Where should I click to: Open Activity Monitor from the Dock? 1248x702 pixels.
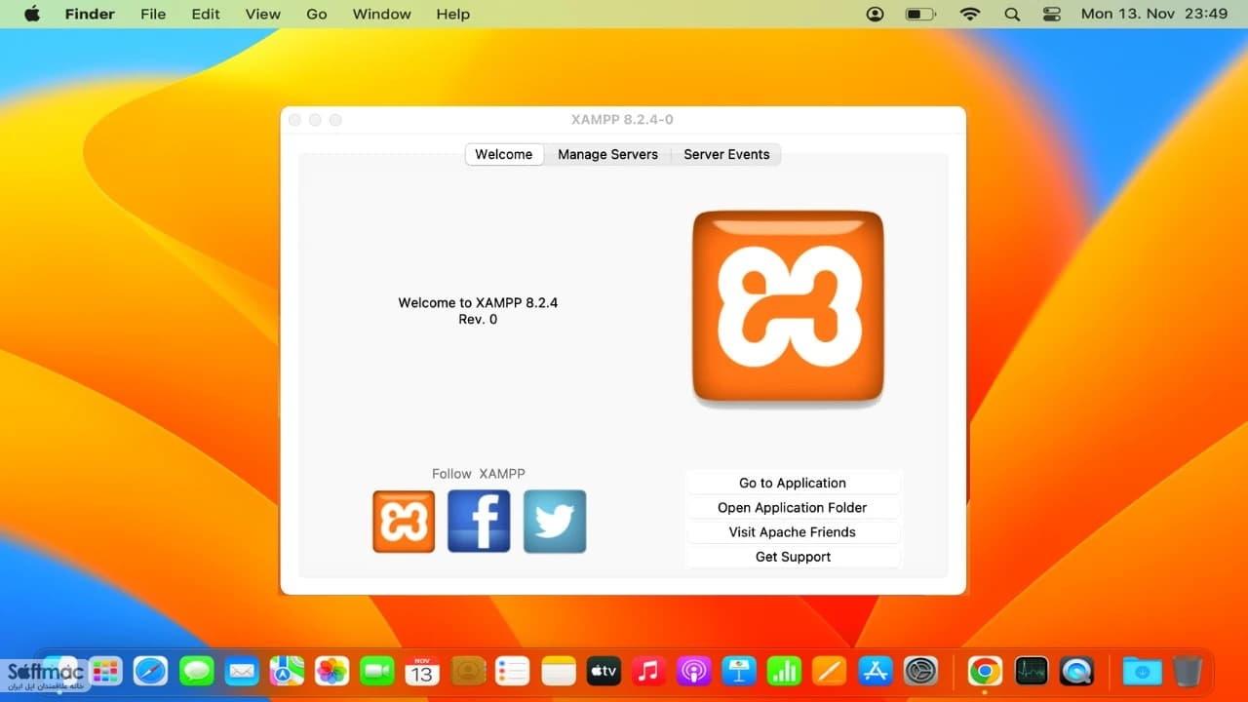point(1031,671)
